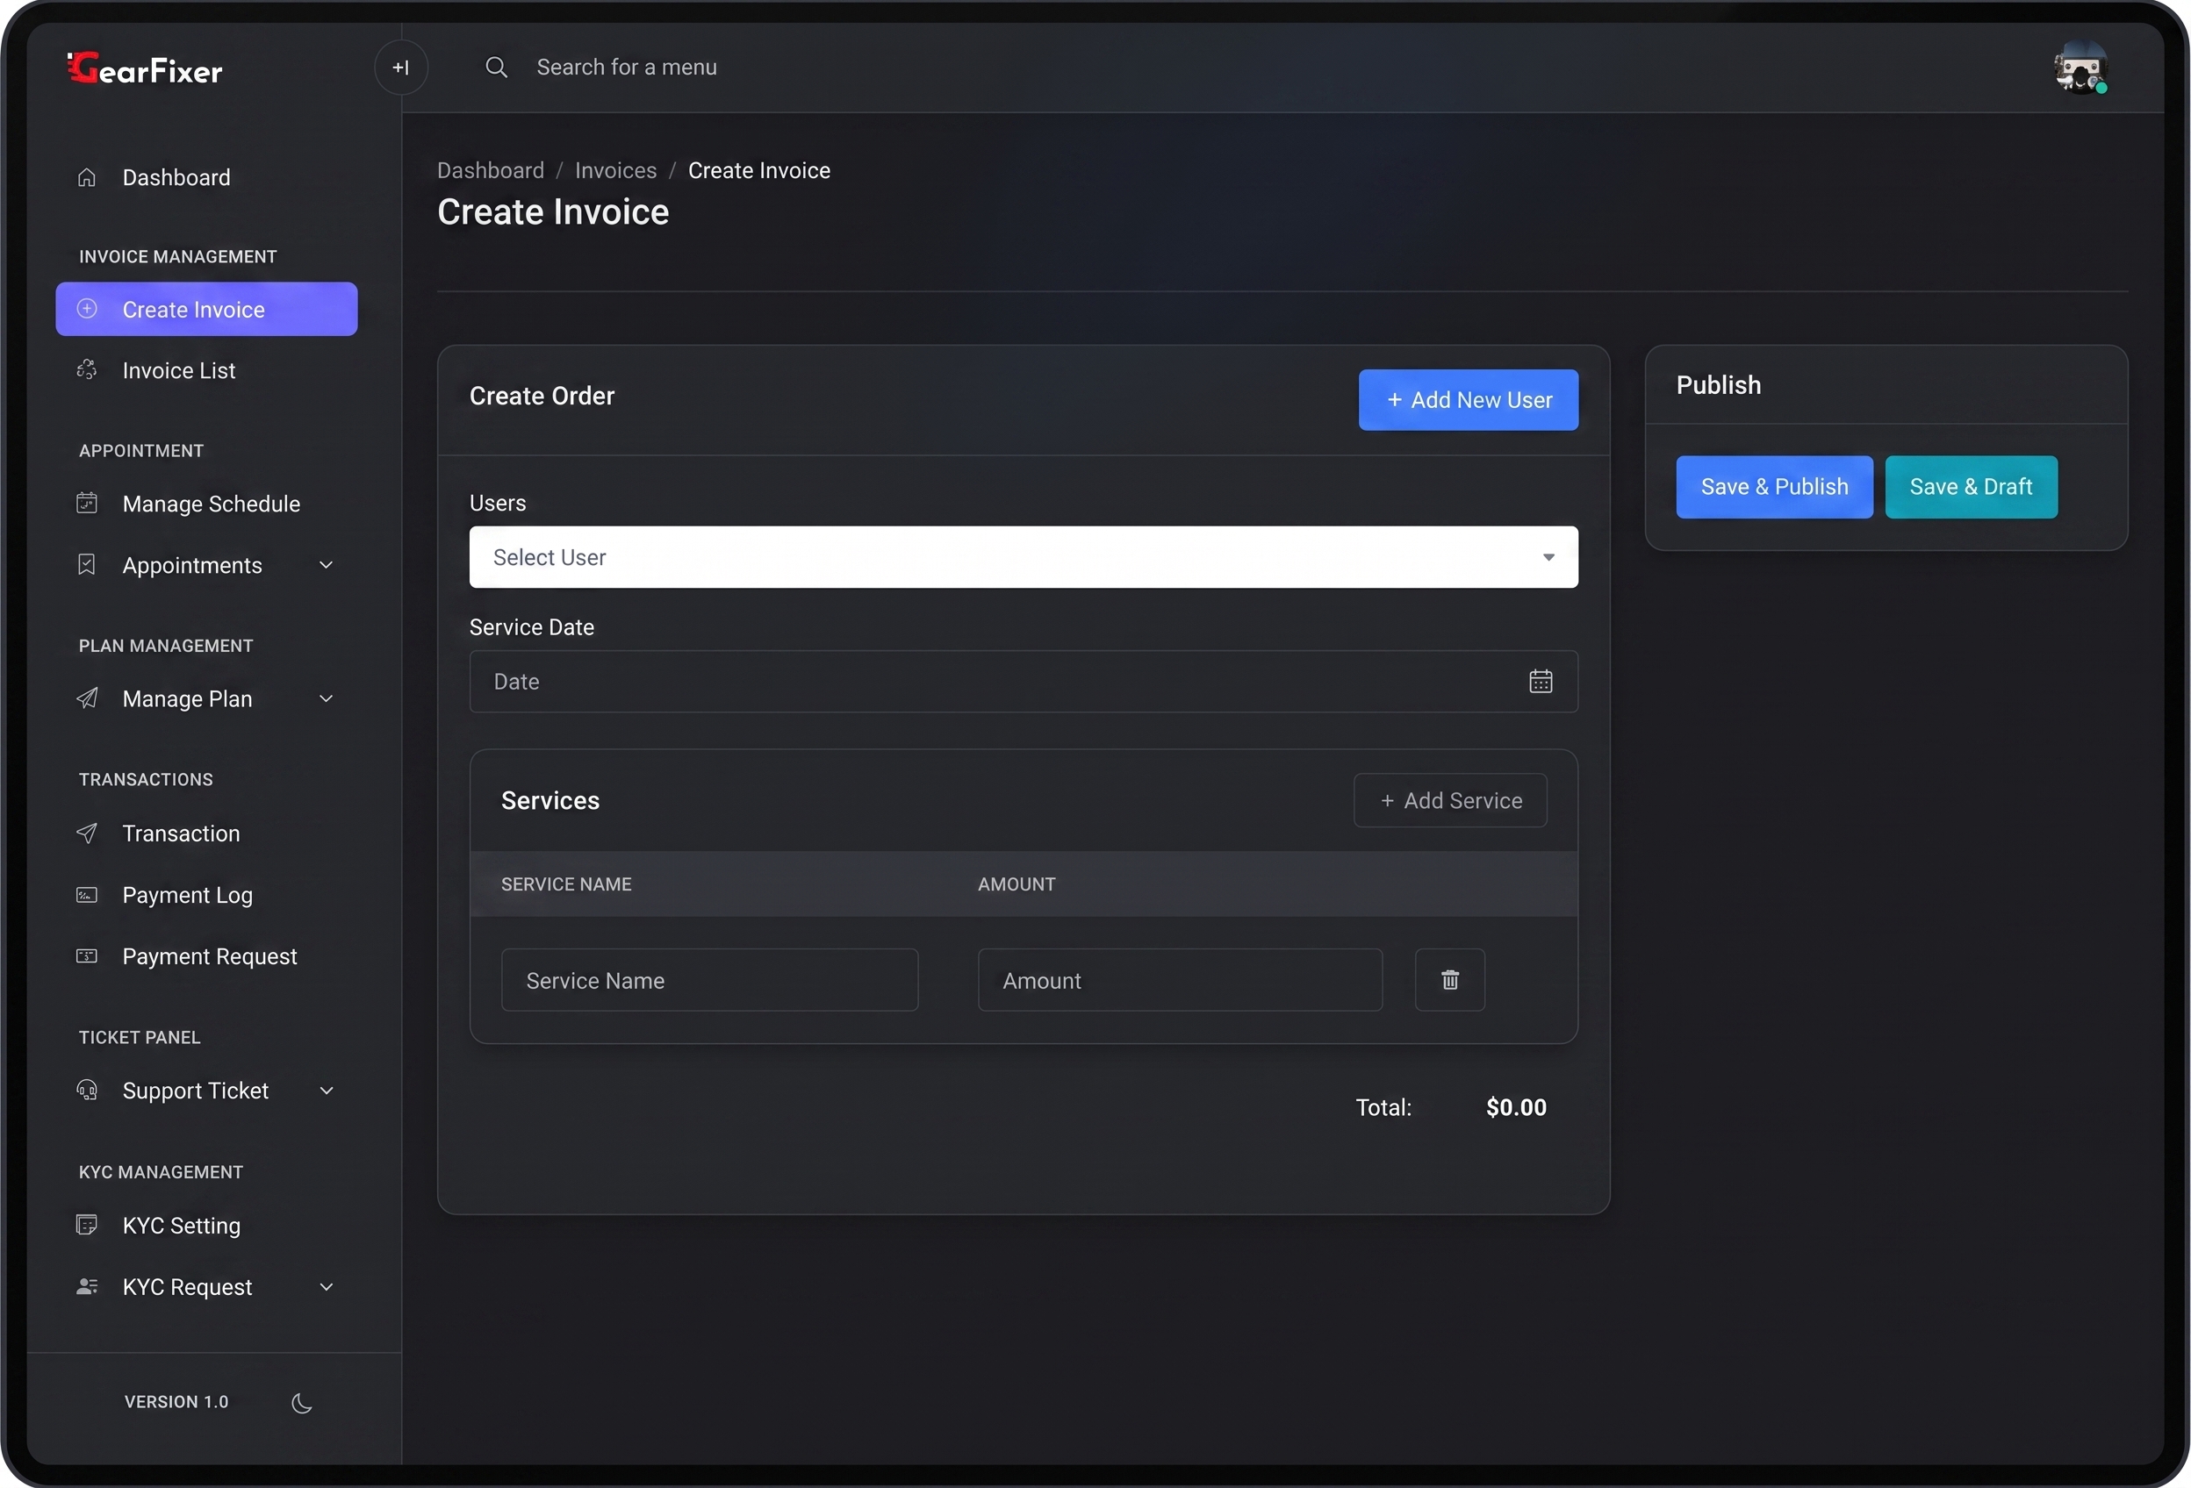Click the Save & Publish button

(1774, 486)
